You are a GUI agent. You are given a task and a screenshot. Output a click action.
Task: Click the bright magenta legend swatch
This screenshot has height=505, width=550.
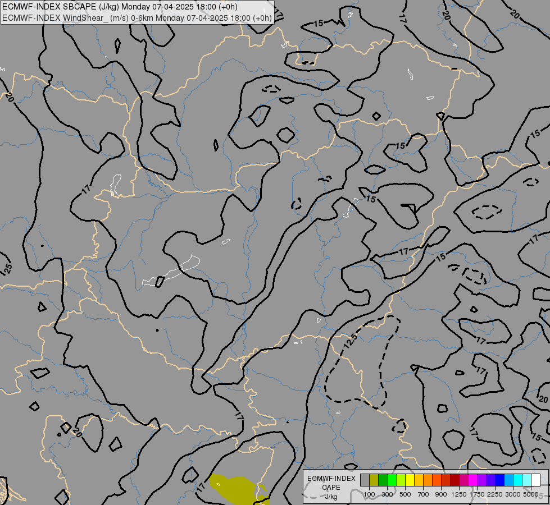472,480
